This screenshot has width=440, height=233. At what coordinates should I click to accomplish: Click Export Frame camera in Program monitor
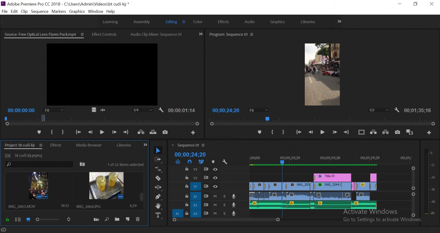coord(397,132)
